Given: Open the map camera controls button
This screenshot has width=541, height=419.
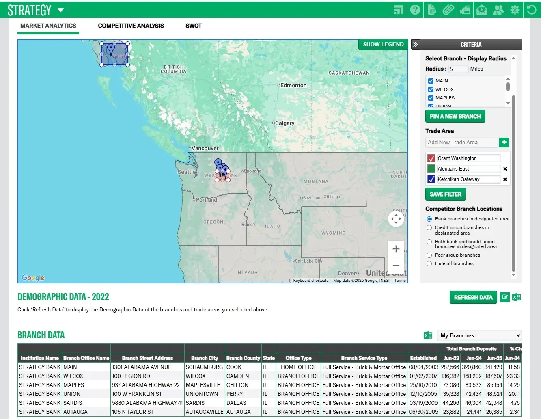Looking at the screenshot, I should (396, 219).
